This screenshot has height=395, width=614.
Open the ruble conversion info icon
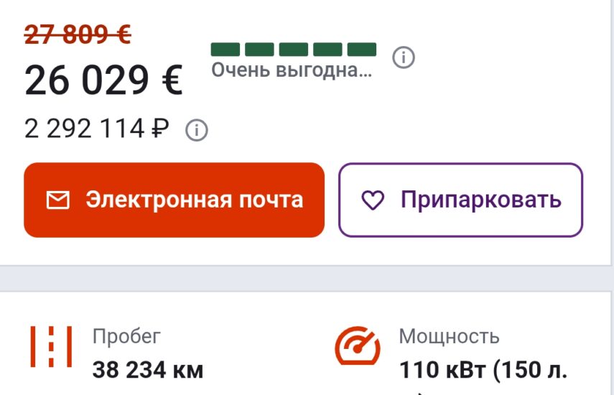click(x=197, y=130)
